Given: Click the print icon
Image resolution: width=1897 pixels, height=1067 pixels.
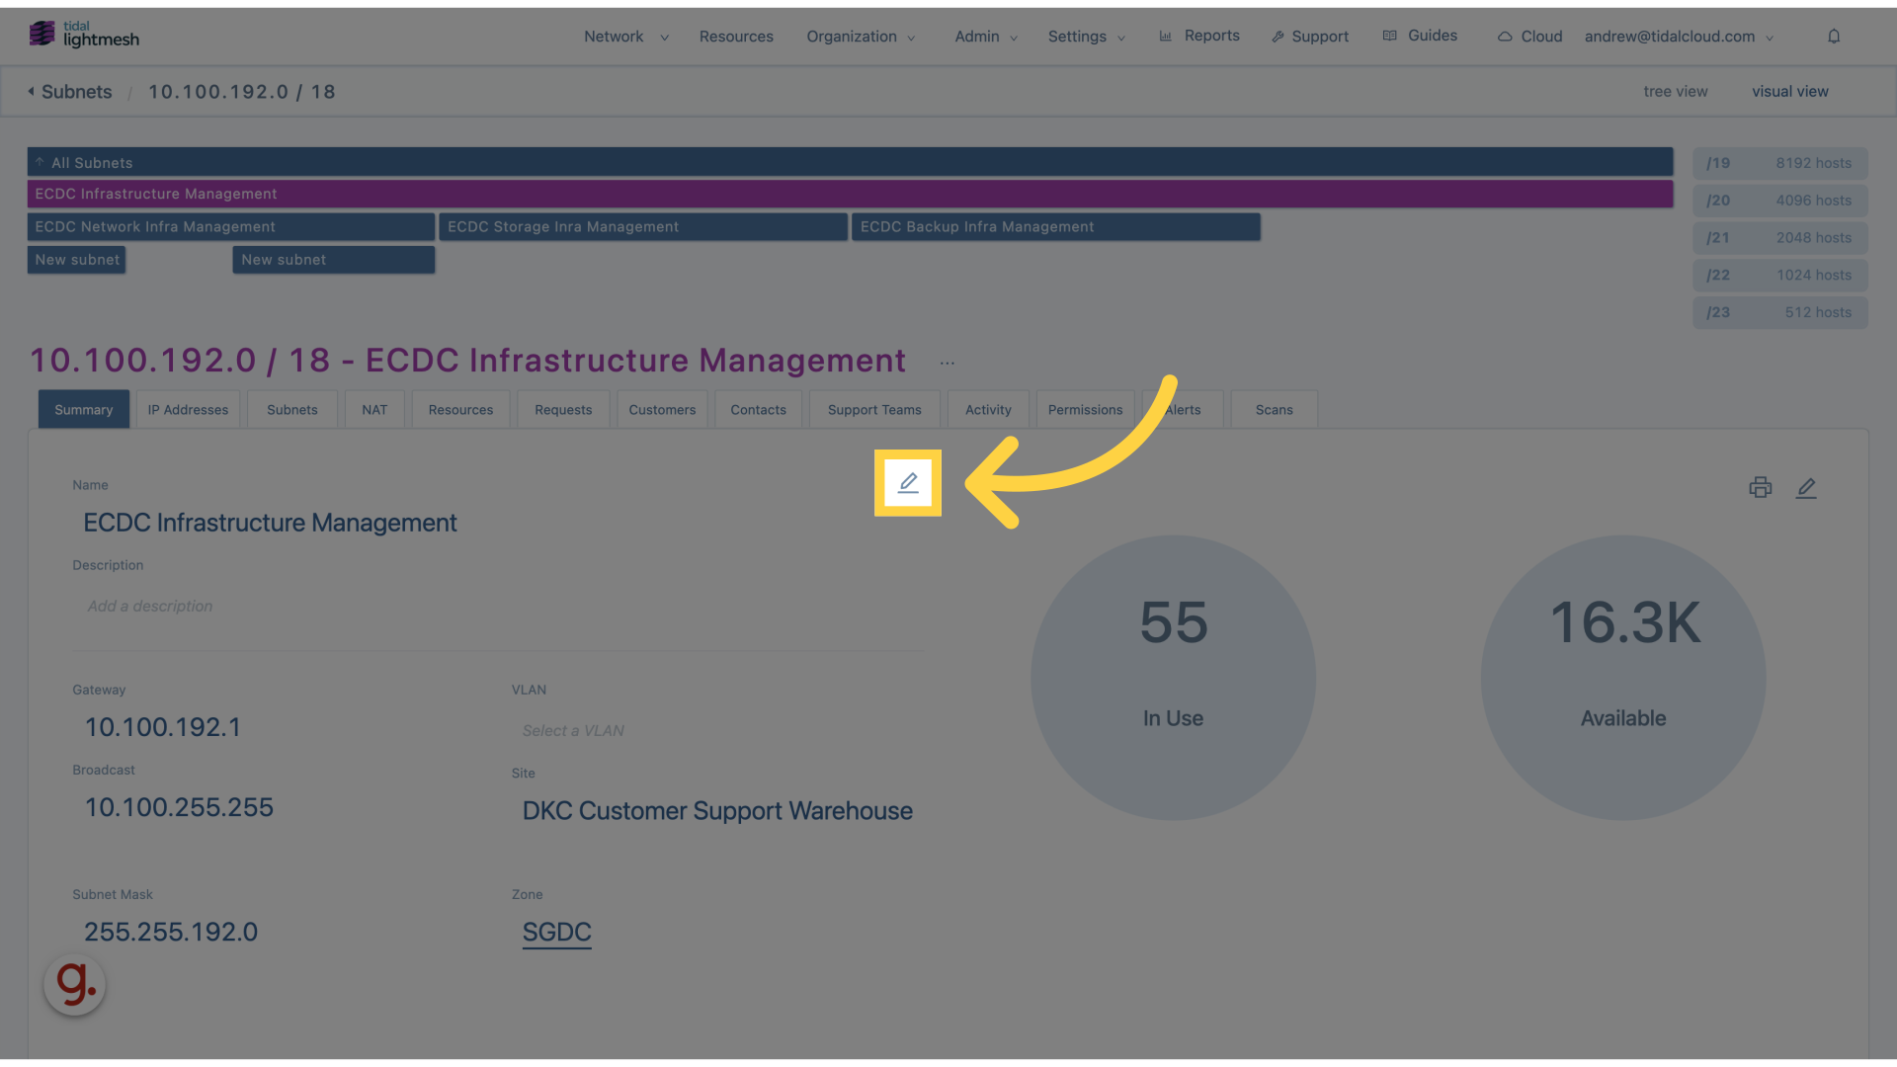Looking at the screenshot, I should click(x=1760, y=487).
